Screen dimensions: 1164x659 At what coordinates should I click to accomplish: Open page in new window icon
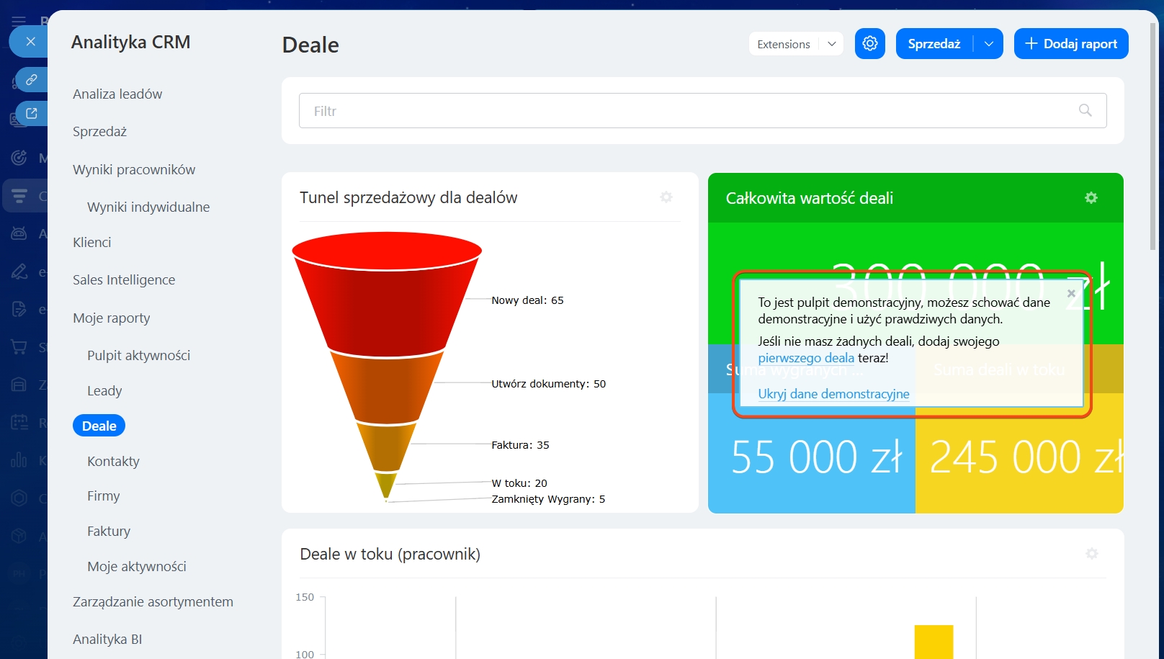tap(32, 113)
